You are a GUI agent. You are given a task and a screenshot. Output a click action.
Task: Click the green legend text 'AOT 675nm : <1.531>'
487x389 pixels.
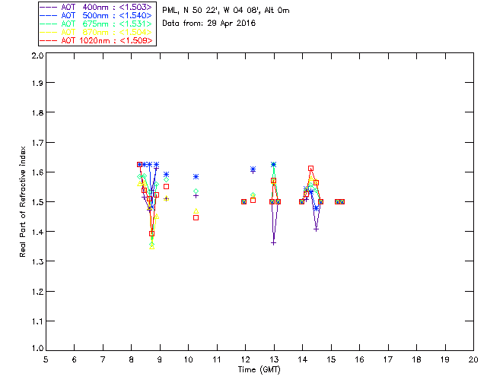107,24
